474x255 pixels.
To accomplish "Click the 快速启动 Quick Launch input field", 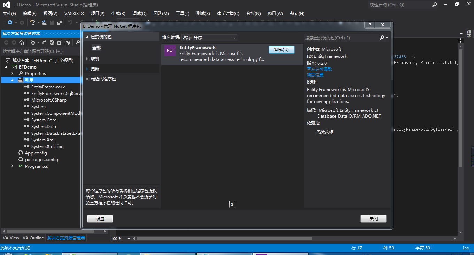I will 399,5.
